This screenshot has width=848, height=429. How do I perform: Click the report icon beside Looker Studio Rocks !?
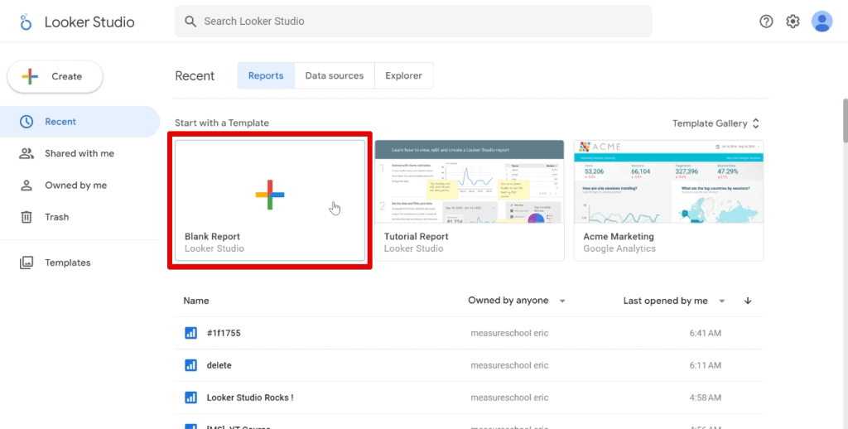click(x=191, y=398)
